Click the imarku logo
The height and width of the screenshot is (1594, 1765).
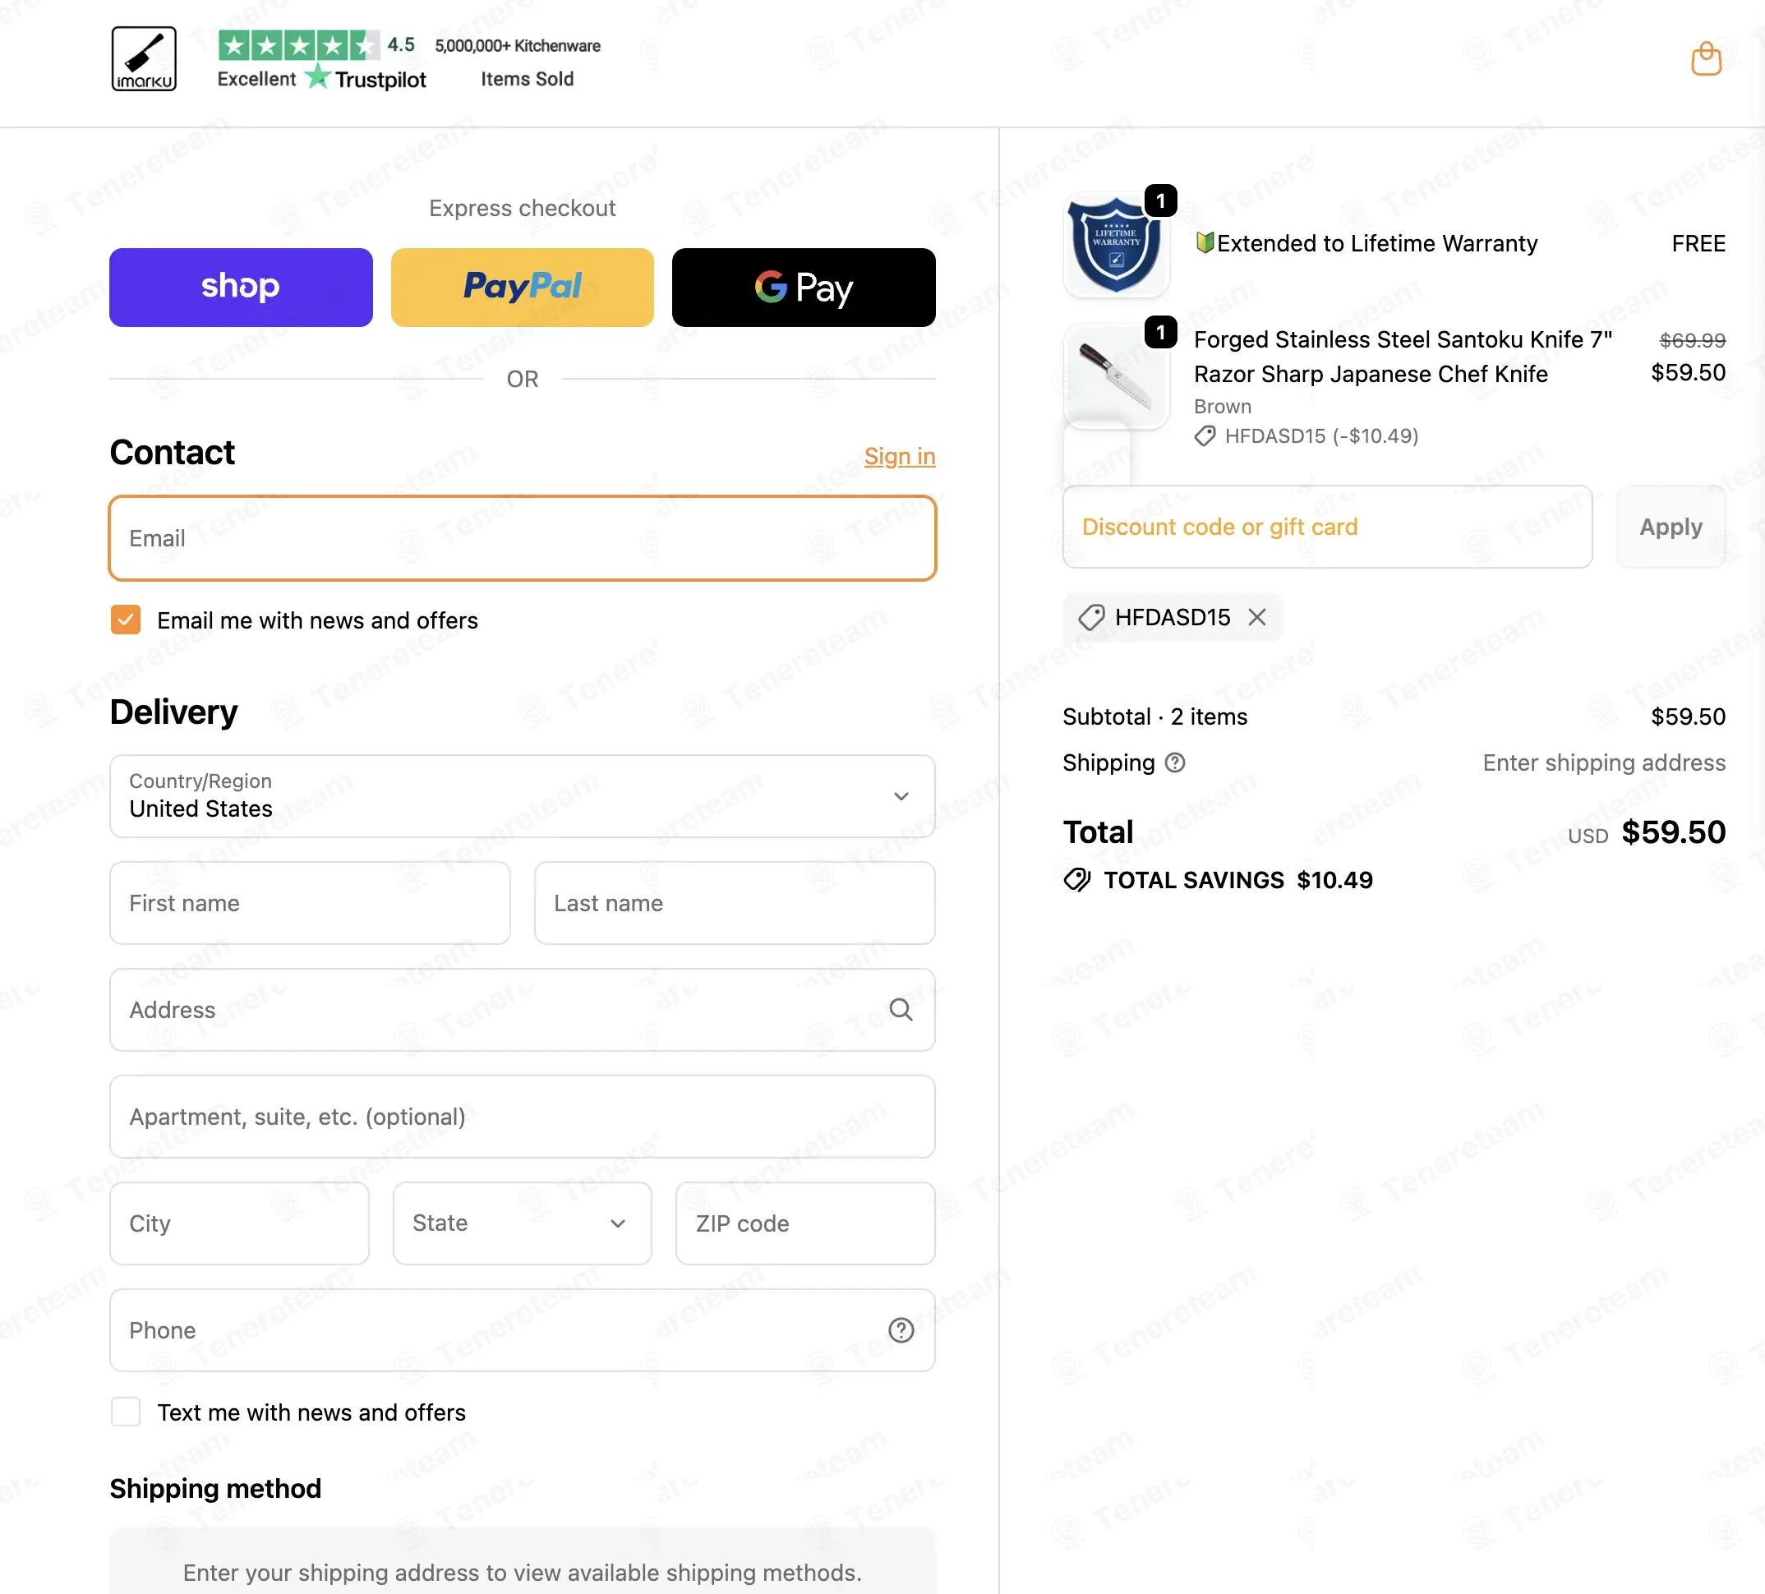coord(144,58)
